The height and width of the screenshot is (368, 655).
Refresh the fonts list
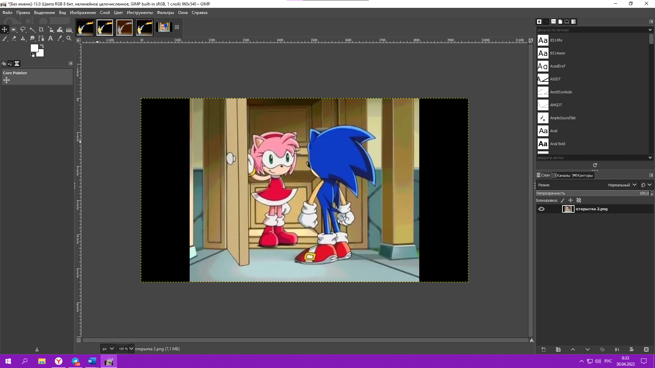coord(595,165)
